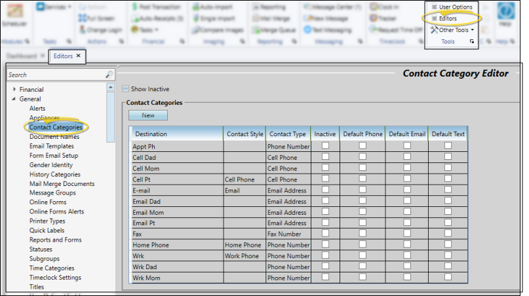Toggle the Show Inactive checkbox
The height and width of the screenshot is (296, 529).
click(126, 88)
